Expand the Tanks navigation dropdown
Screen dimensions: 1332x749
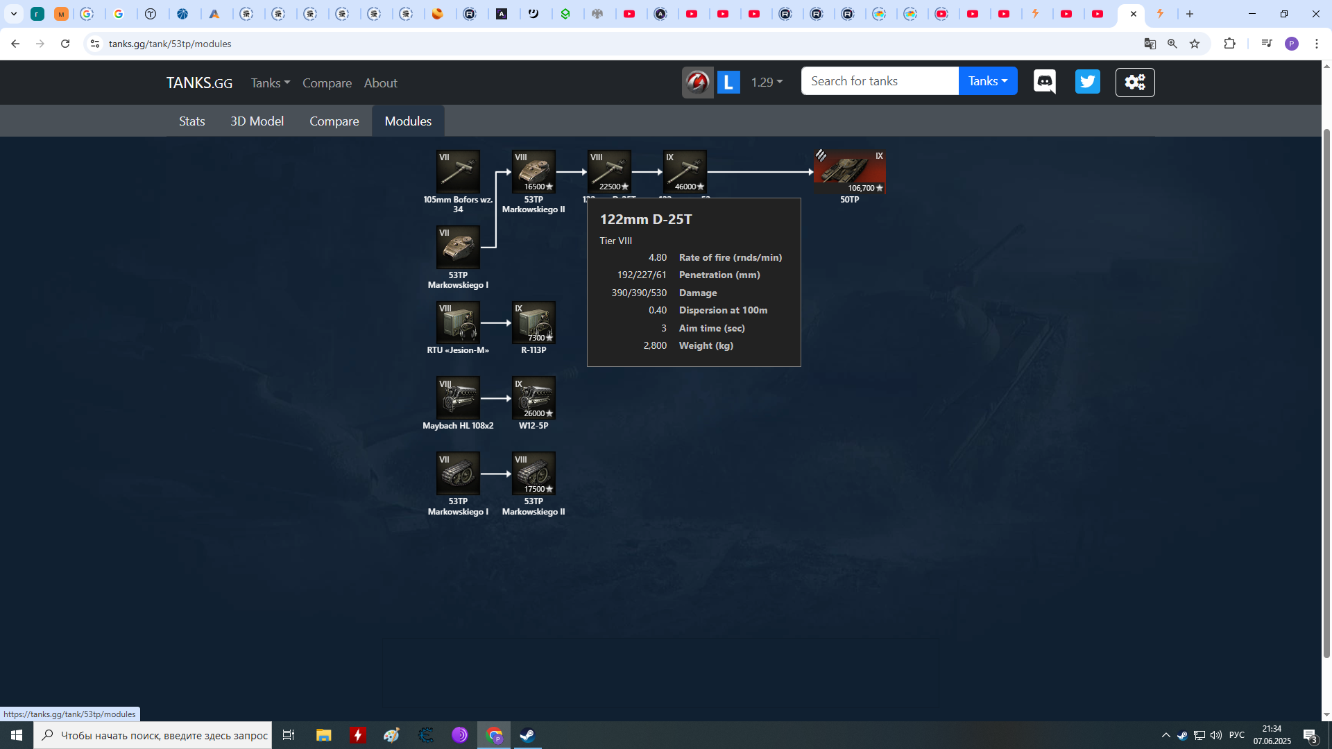pyautogui.click(x=270, y=83)
